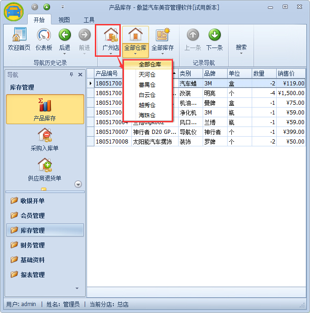Pin the 导航 panel
The height and width of the screenshot is (313, 310).
(x=71, y=75)
